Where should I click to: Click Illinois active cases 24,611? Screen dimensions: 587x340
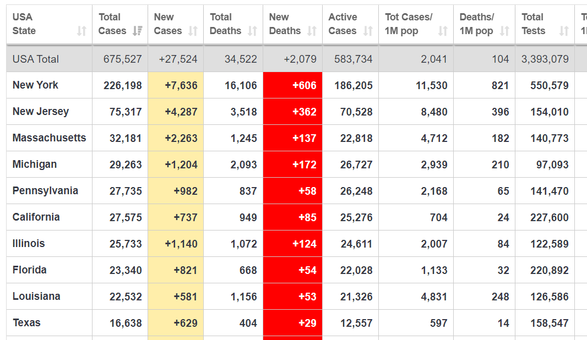(x=356, y=244)
